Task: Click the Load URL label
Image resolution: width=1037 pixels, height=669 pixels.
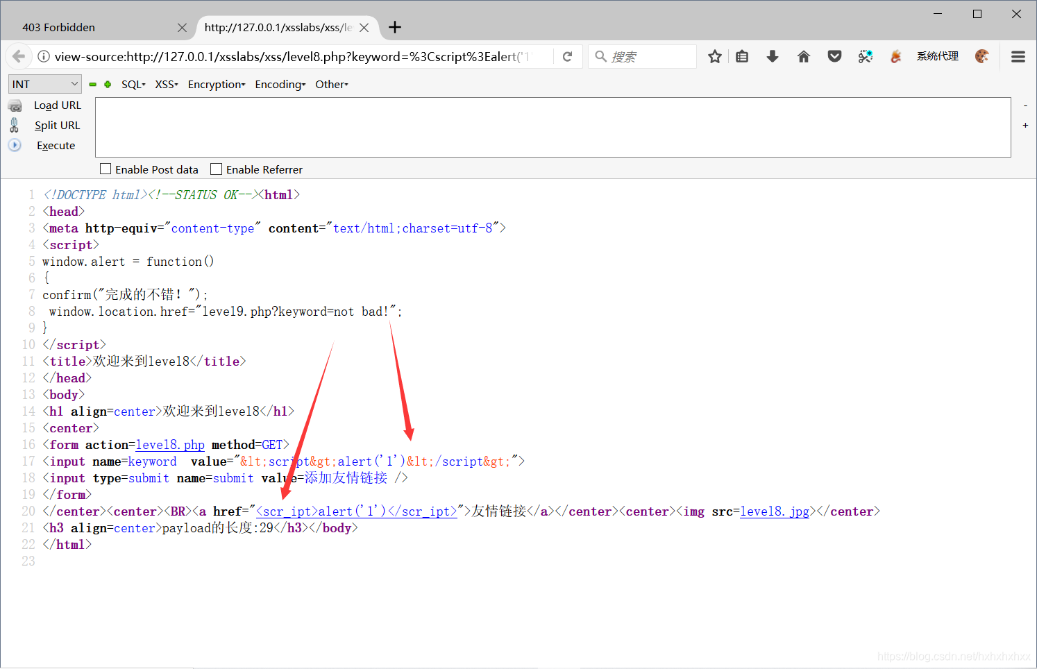Action: (58, 105)
